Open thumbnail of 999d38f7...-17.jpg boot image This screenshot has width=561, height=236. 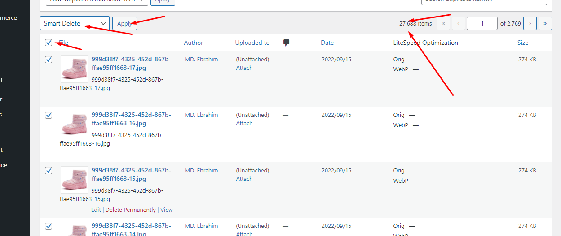pyautogui.click(x=75, y=69)
